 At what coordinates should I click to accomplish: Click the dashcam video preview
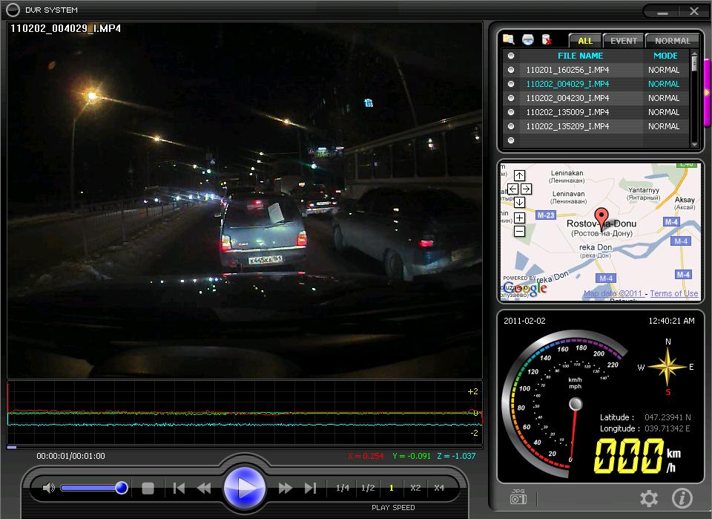244,200
